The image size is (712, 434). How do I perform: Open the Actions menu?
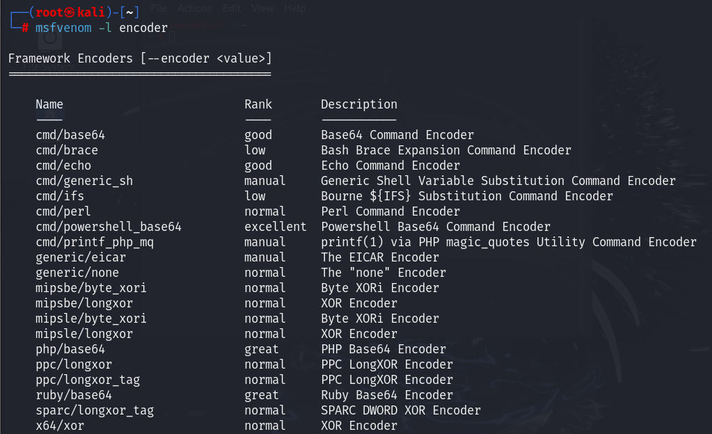(195, 8)
